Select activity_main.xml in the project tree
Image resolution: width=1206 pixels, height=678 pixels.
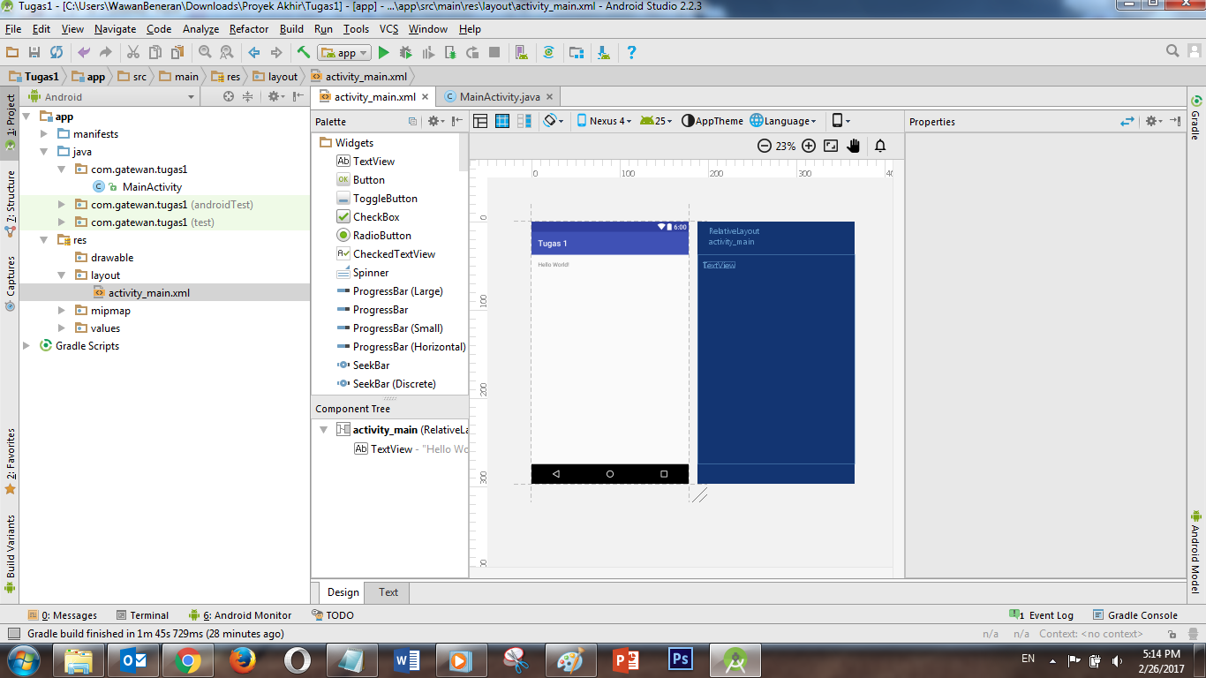(149, 293)
